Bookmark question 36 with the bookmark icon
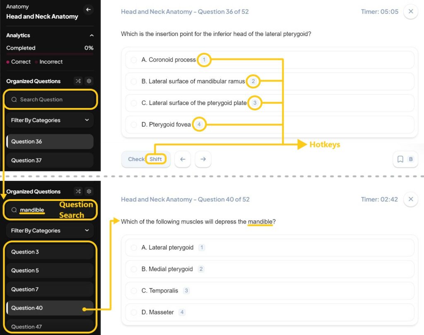424x335 pixels. coord(400,159)
